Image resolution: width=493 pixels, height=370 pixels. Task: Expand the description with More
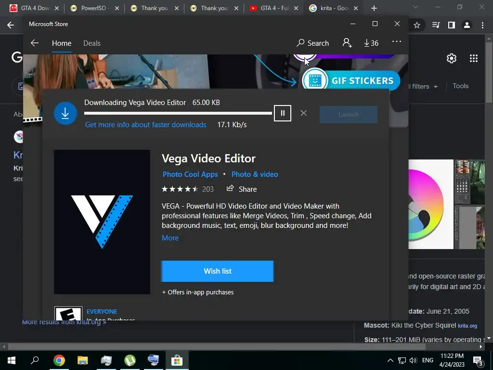pyautogui.click(x=170, y=238)
